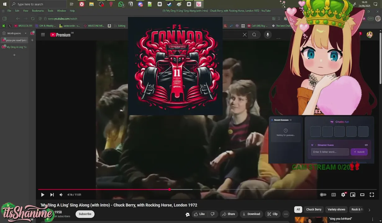Open WhatsApp from the taskbar
Viewport: 382px width, 223px height.
pos(121,4)
